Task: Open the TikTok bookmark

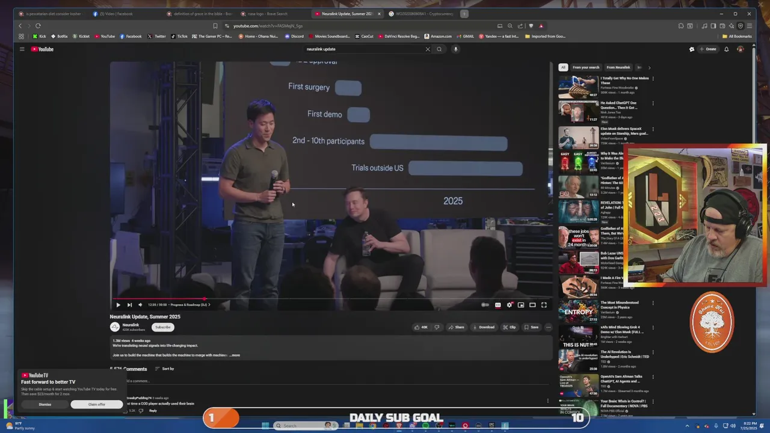Action: [x=179, y=36]
